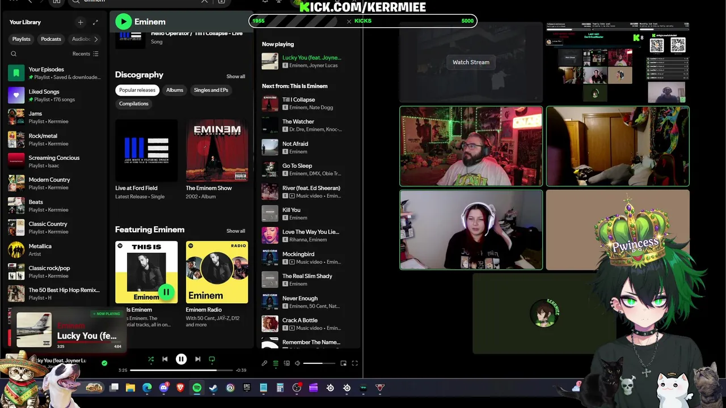Click the plus icon in Your Library
The height and width of the screenshot is (408, 726).
click(x=81, y=22)
